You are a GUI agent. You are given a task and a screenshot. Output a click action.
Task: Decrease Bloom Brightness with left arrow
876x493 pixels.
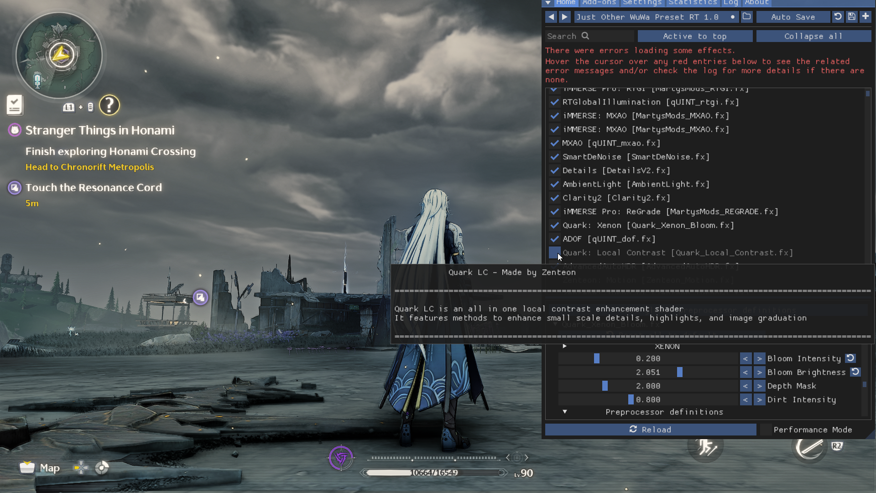[x=746, y=372]
